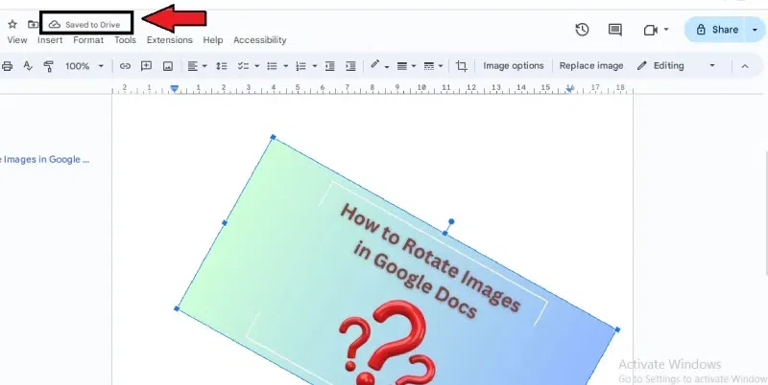Expand the checklist menu arrow

256,66
